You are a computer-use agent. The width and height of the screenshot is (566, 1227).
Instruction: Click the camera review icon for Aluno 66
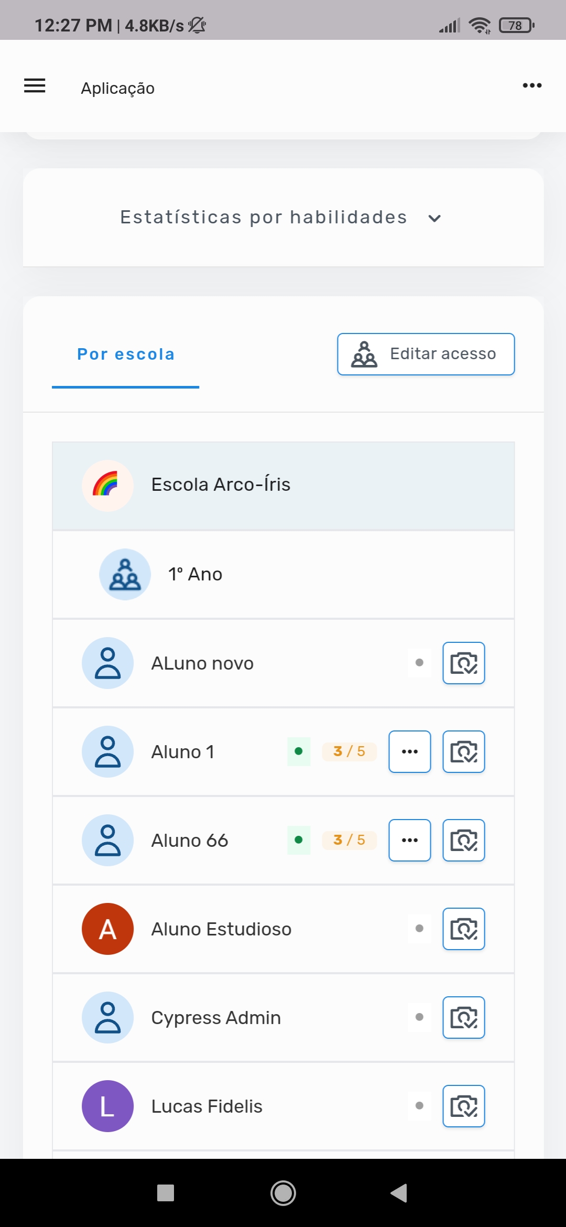click(x=464, y=840)
